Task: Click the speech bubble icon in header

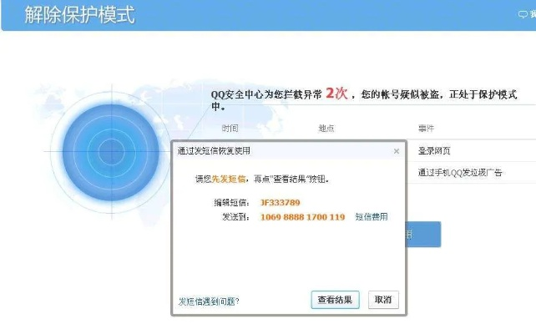Action: tap(523, 14)
